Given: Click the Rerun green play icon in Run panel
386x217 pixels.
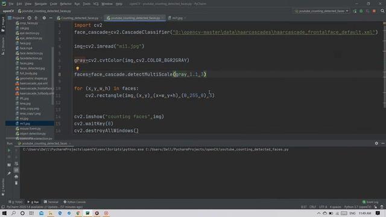Looking at the screenshot, I should (9, 150).
